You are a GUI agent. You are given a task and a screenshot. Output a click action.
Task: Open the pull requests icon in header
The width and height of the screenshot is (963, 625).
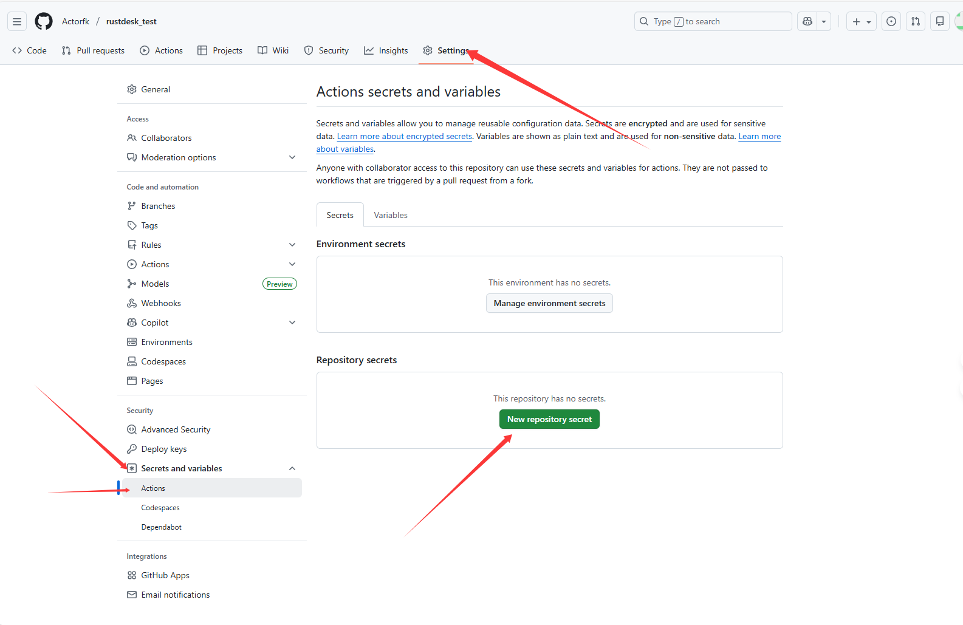916,21
